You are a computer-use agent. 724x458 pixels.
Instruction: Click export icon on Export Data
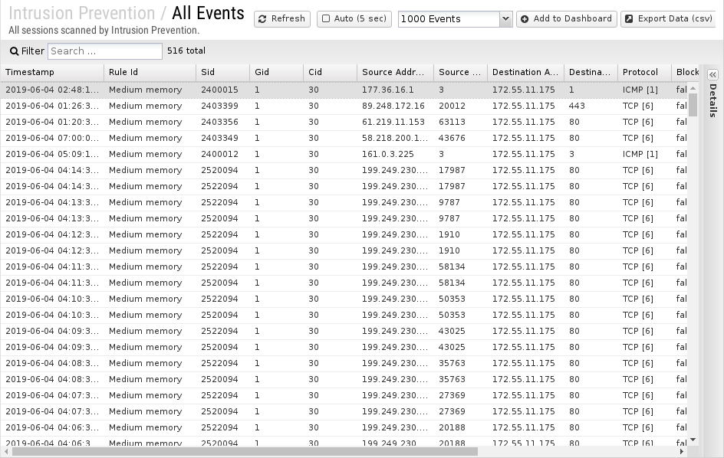629,19
